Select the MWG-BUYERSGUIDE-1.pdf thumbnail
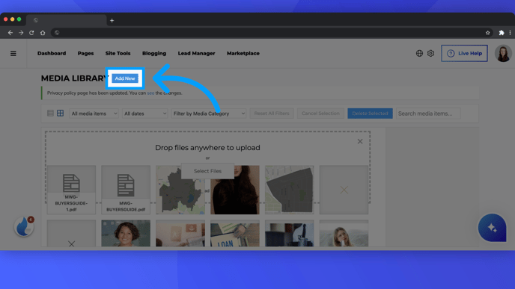This screenshot has height=289, width=515. coord(71,190)
